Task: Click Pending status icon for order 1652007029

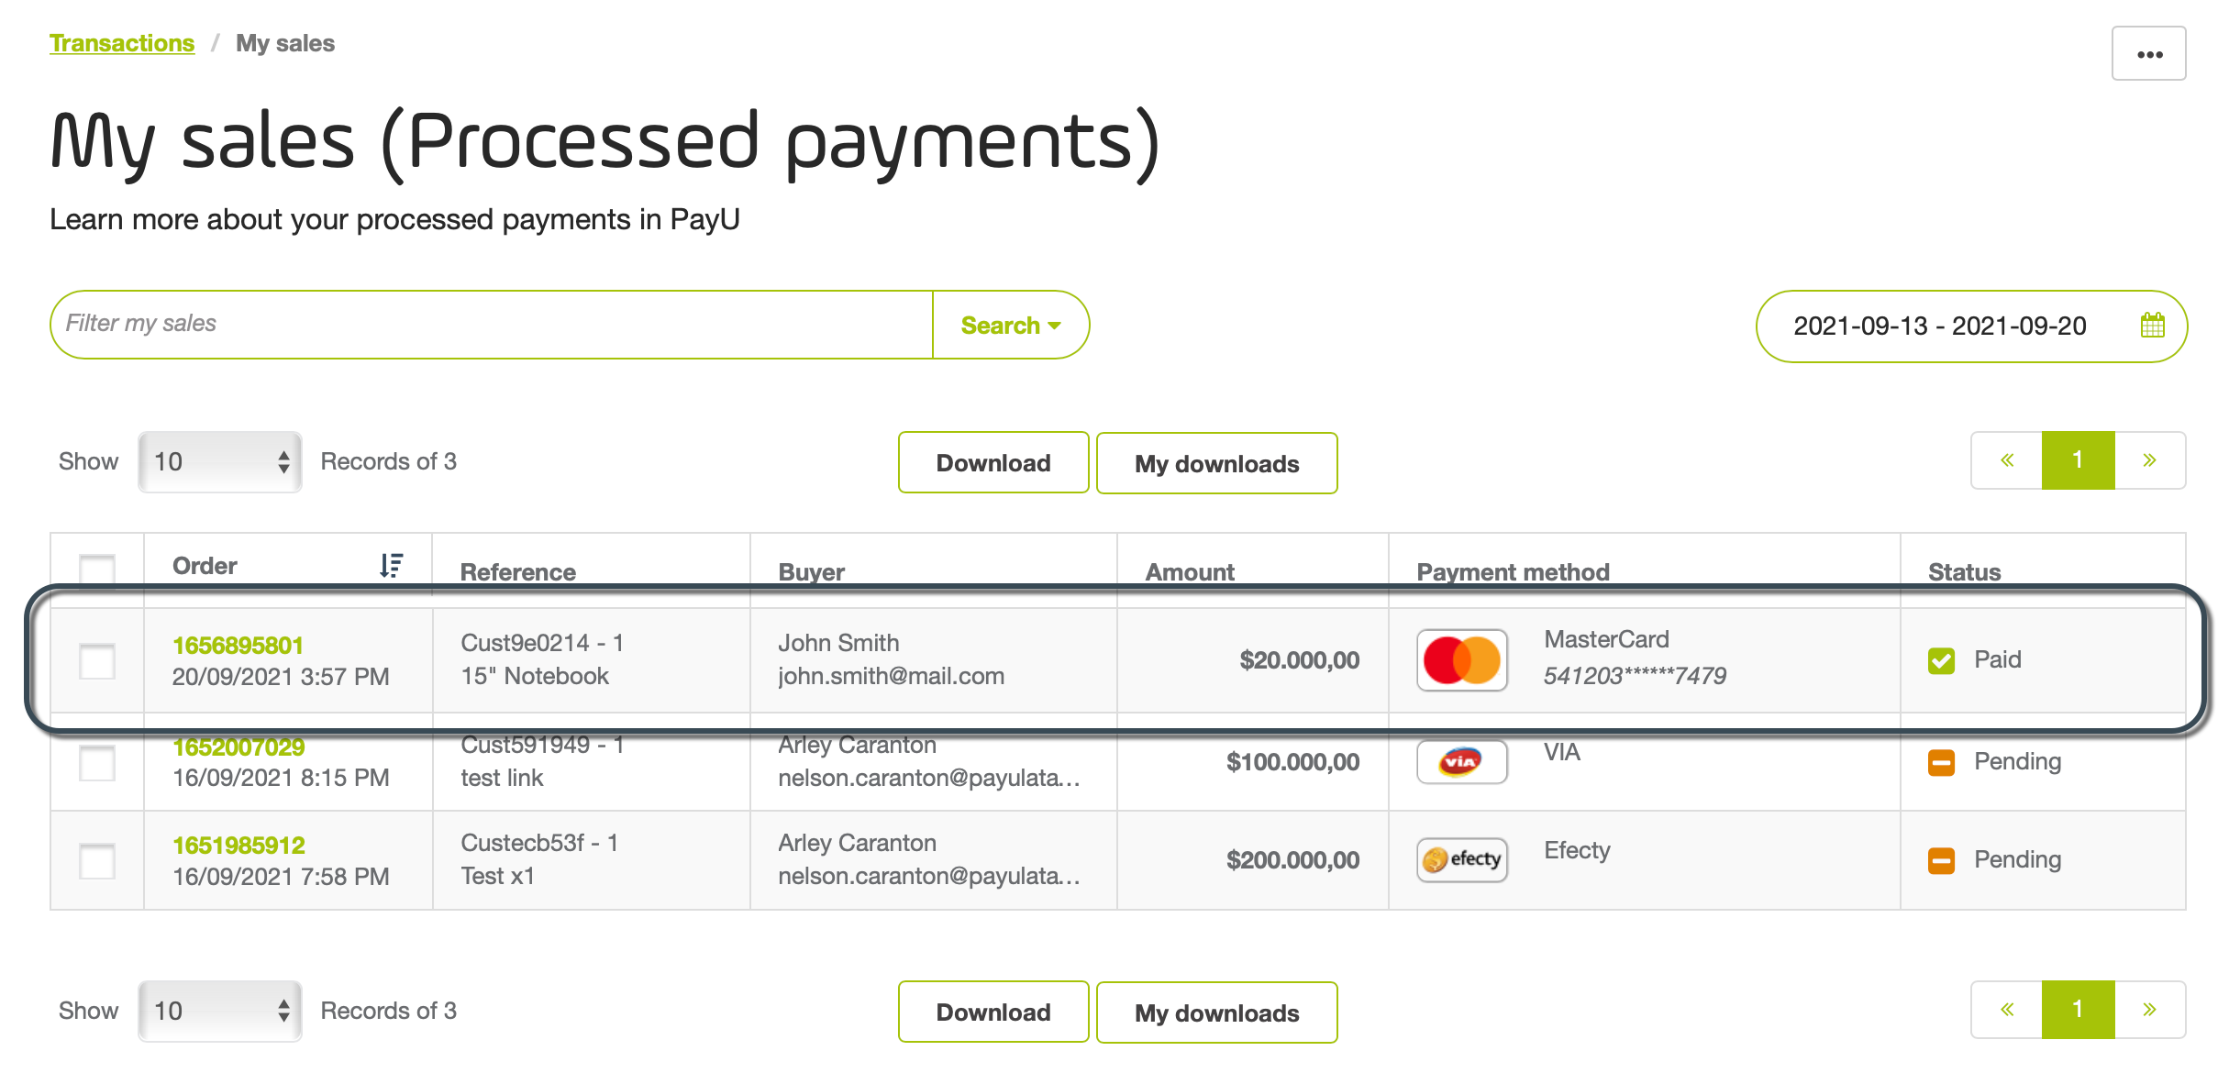Action: [x=1941, y=762]
